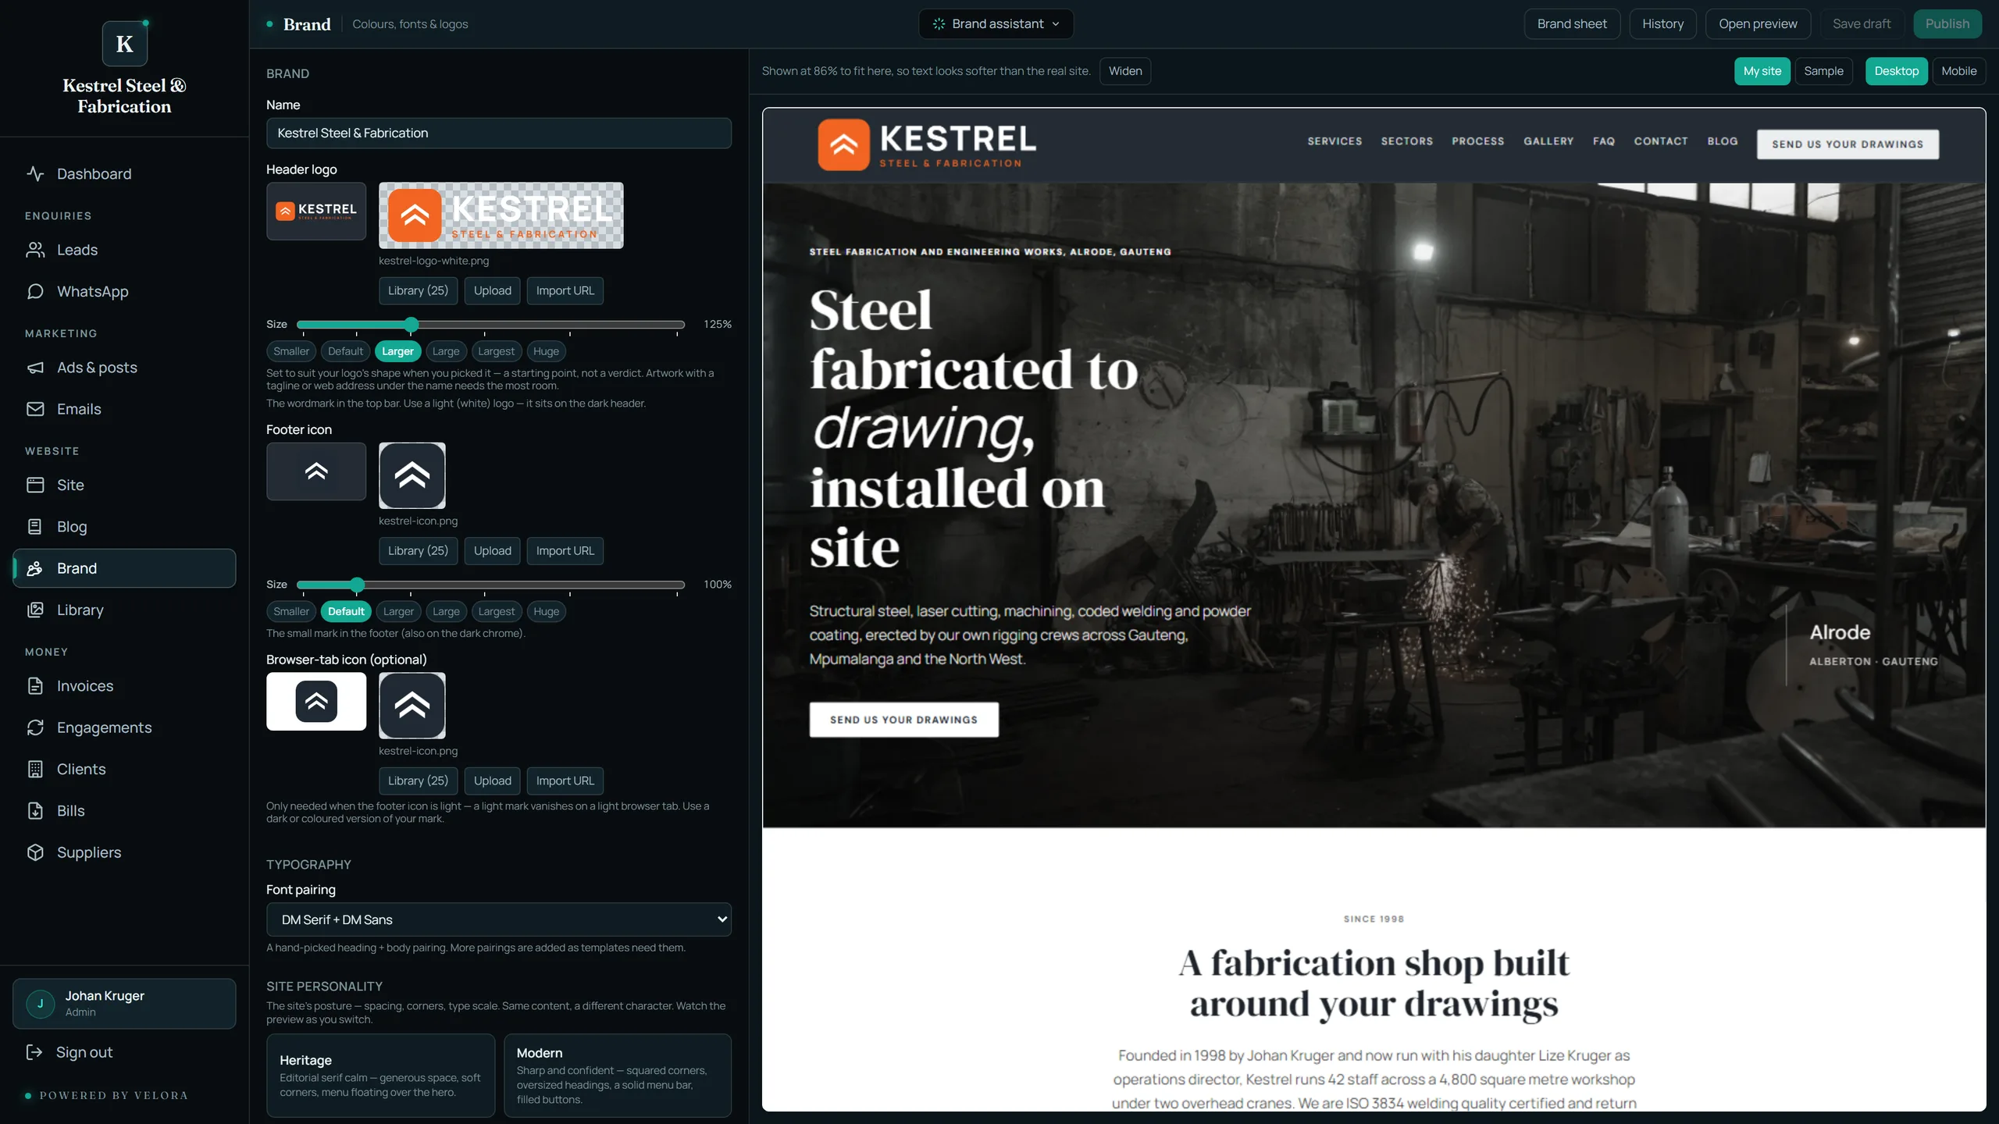Click GALLERY in the preview navigation
This screenshot has width=1999, height=1124.
(1548, 141)
